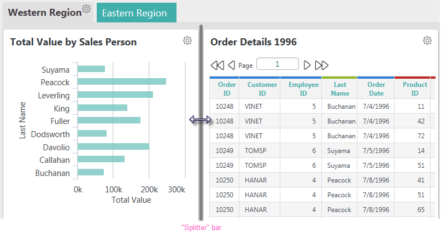Screen dimensions: 441x247
Task: Click the page number input field
Action: 277,64
